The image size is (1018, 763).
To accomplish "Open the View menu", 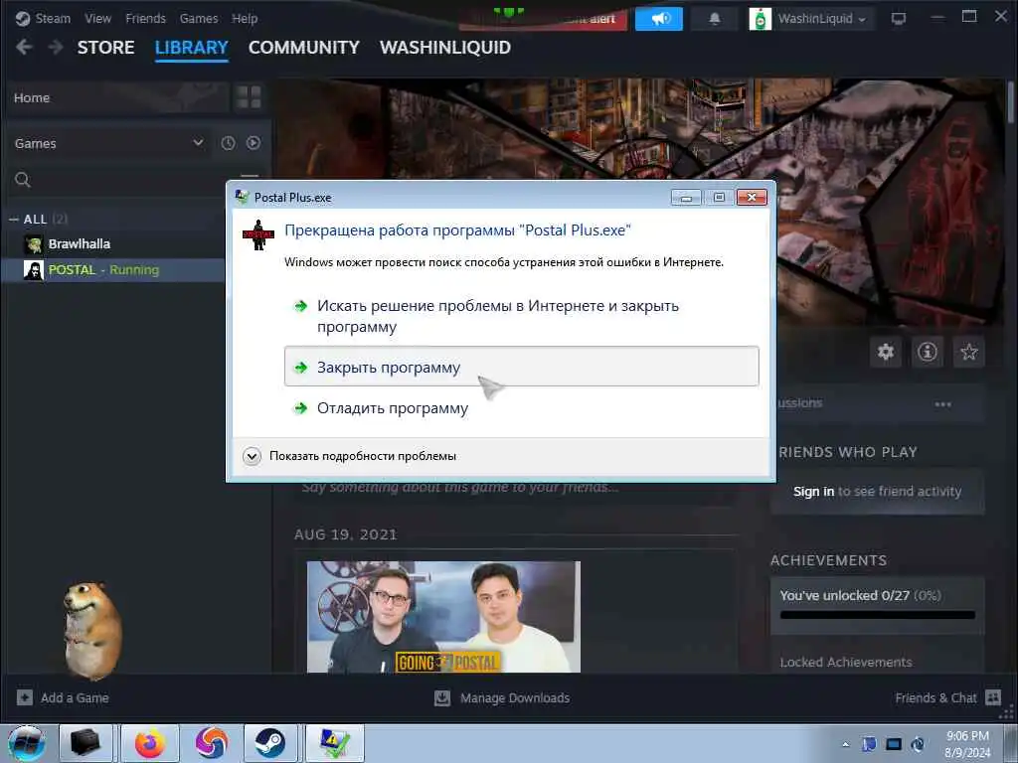I will click(97, 18).
